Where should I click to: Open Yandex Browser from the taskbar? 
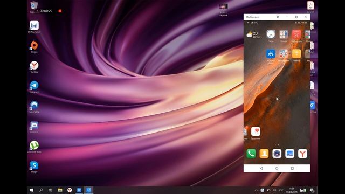70,190
